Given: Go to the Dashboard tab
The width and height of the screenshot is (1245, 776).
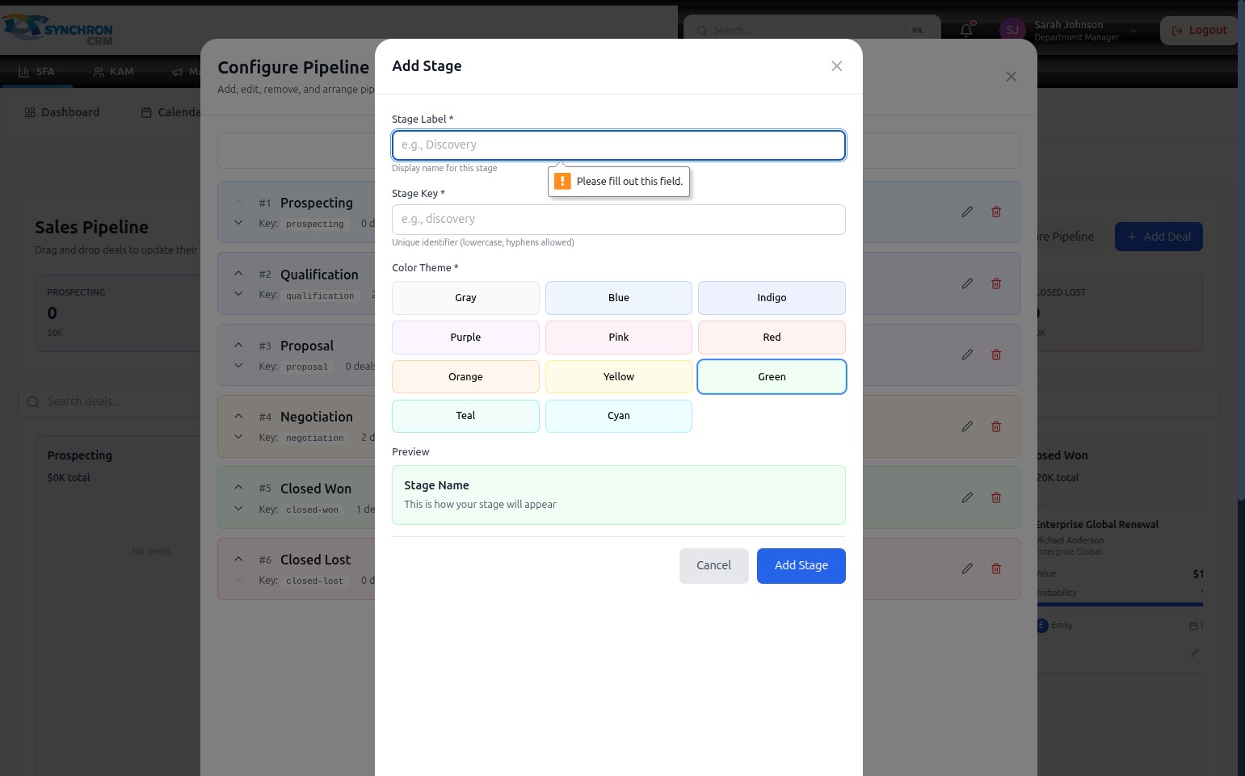Looking at the screenshot, I should [62, 112].
